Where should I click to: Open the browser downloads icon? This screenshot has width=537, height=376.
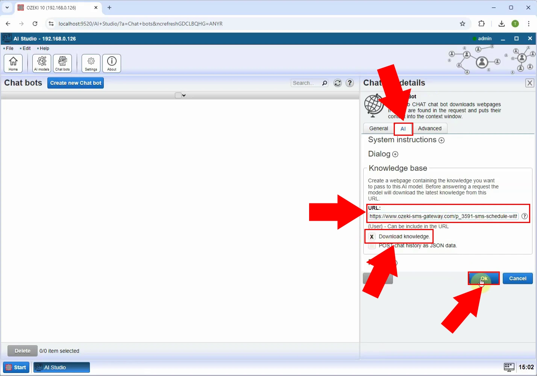502,24
